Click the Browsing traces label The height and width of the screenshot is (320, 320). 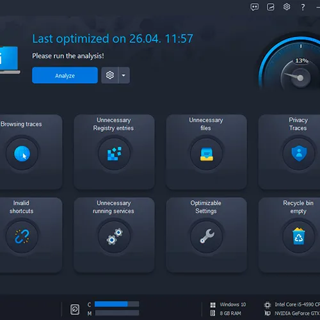point(21,124)
